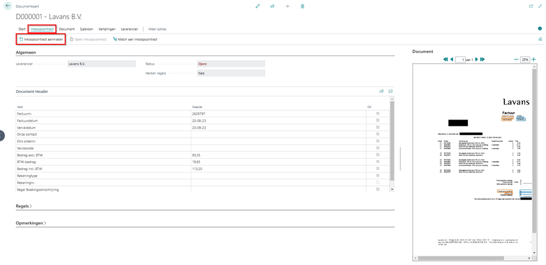
Task: Click the Waarde column header
Action: (197, 107)
